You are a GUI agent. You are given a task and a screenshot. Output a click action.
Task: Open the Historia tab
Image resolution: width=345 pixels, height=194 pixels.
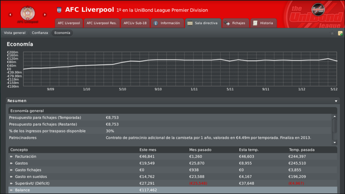click(263, 23)
